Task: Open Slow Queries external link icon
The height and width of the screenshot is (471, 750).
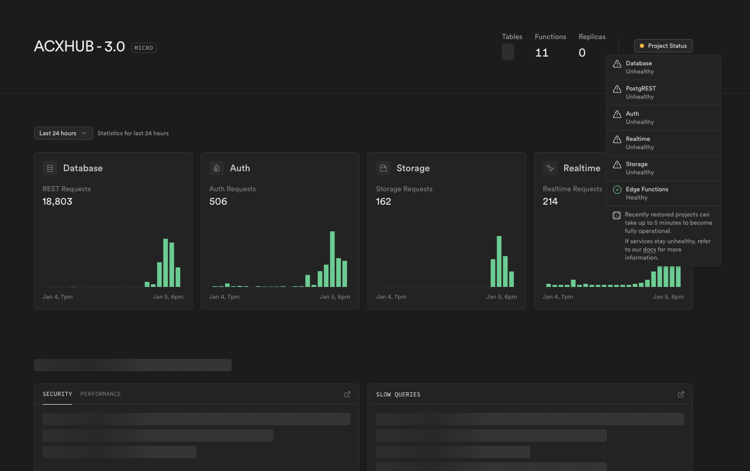Action: click(x=681, y=394)
